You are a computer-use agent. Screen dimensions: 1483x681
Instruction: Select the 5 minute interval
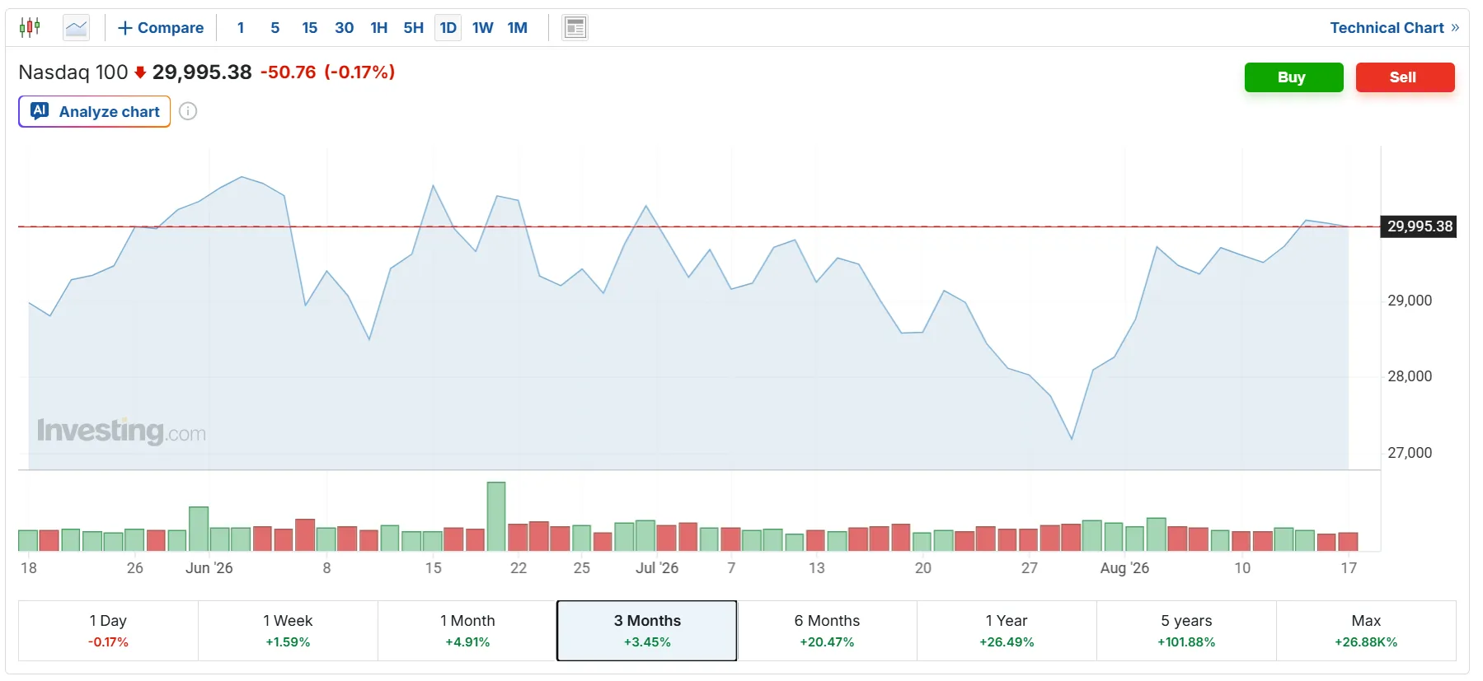(275, 28)
